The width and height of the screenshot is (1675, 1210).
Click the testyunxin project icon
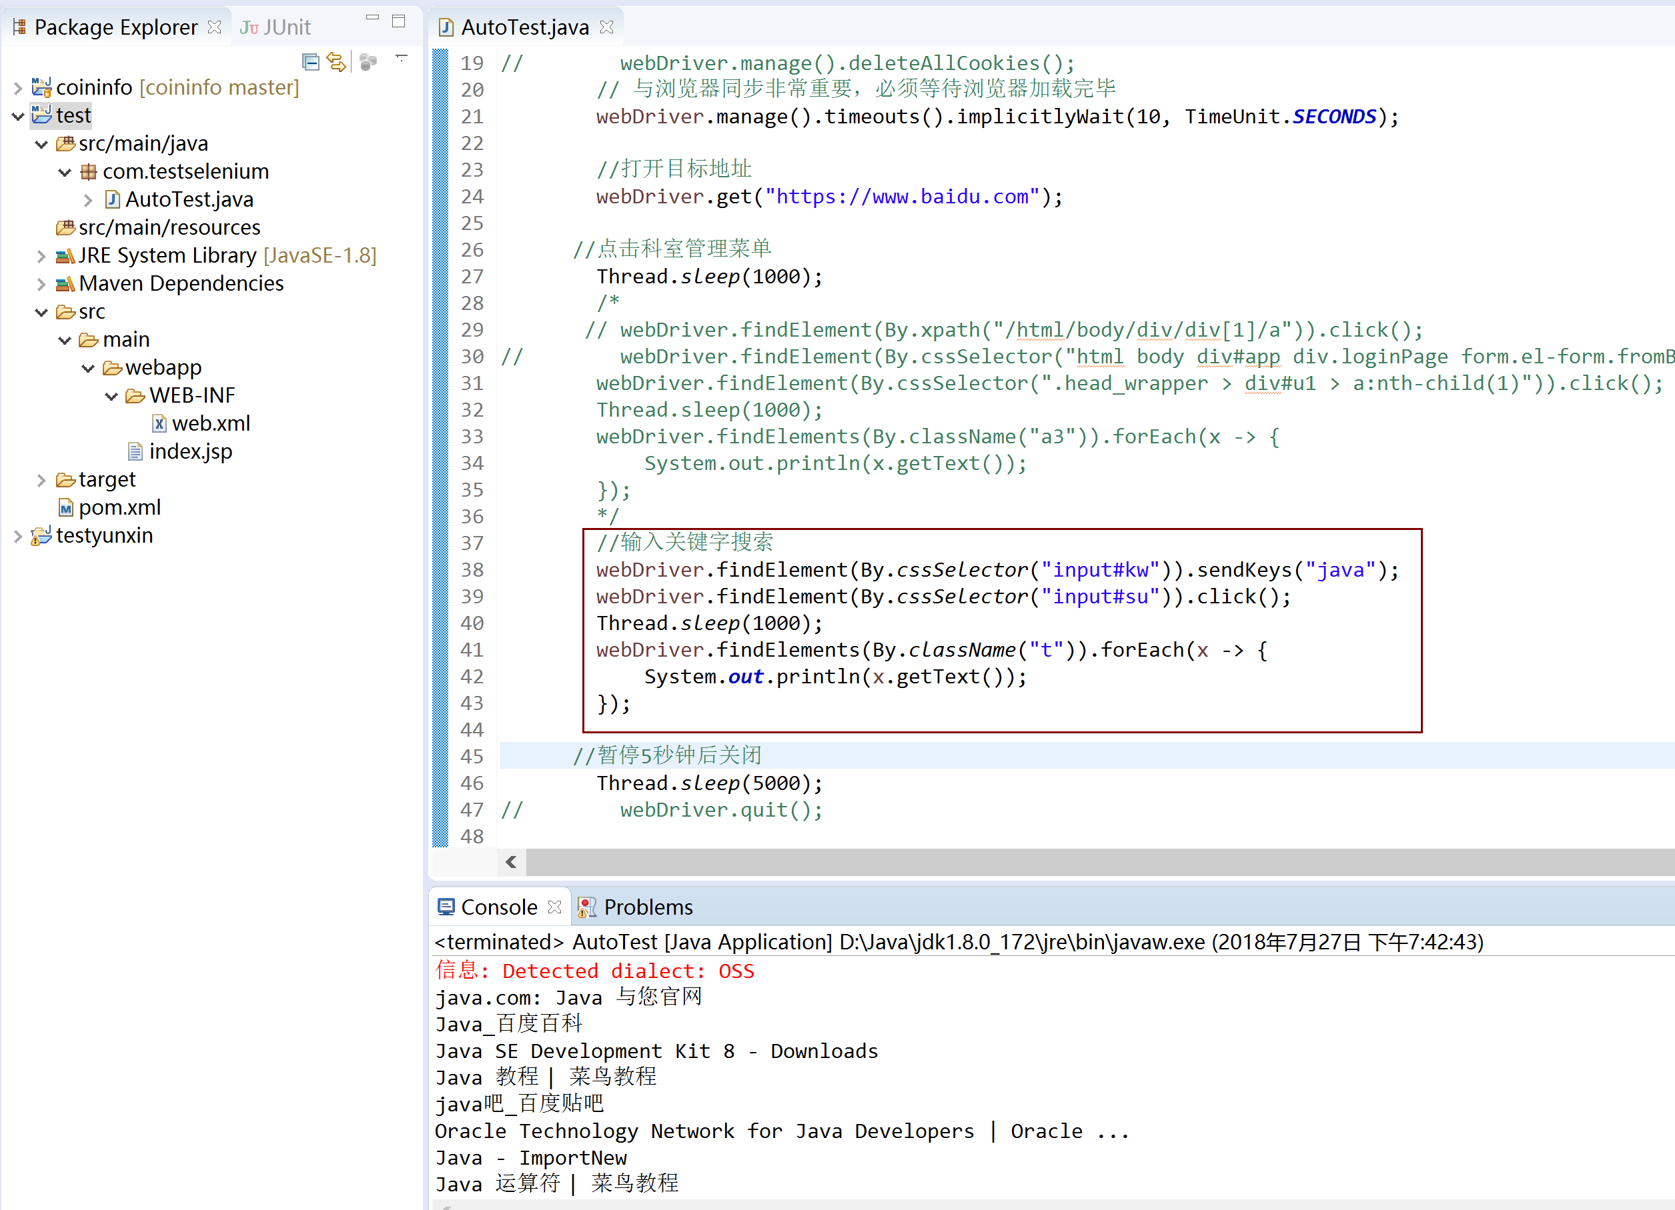click(41, 536)
